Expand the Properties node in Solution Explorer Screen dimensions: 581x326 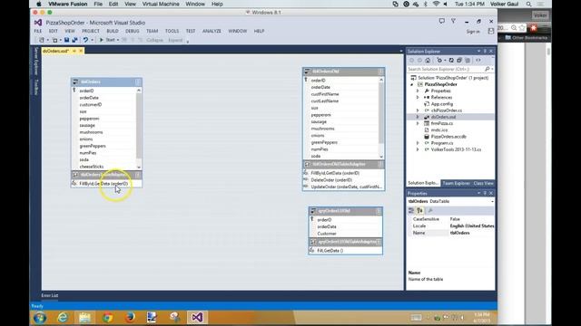click(418, 91)
